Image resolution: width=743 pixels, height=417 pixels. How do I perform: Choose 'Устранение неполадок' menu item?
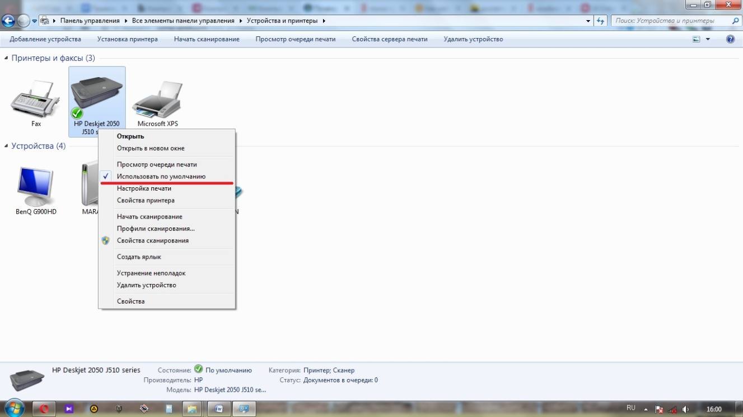[x=167, y=273]
